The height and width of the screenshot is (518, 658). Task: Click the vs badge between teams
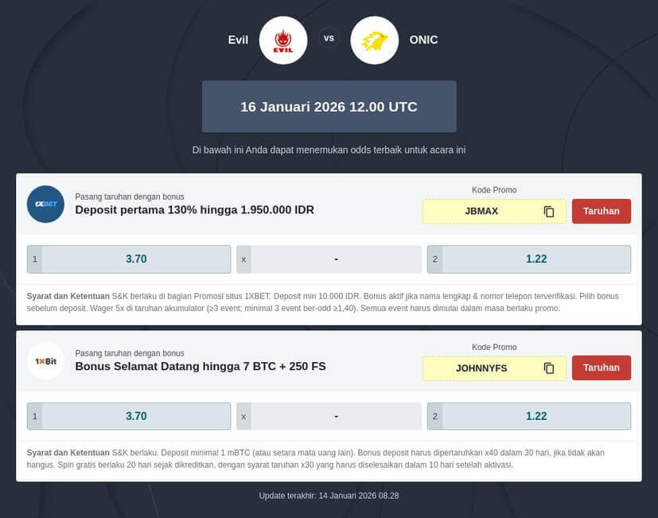329,38
